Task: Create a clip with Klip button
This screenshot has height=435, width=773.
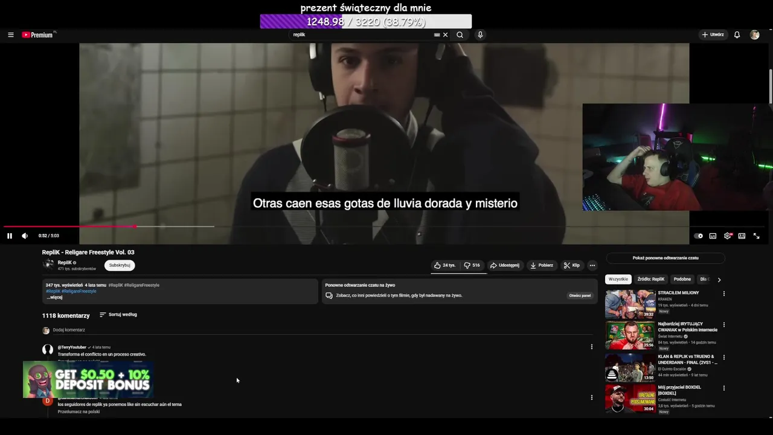Action: pos(572,265)
